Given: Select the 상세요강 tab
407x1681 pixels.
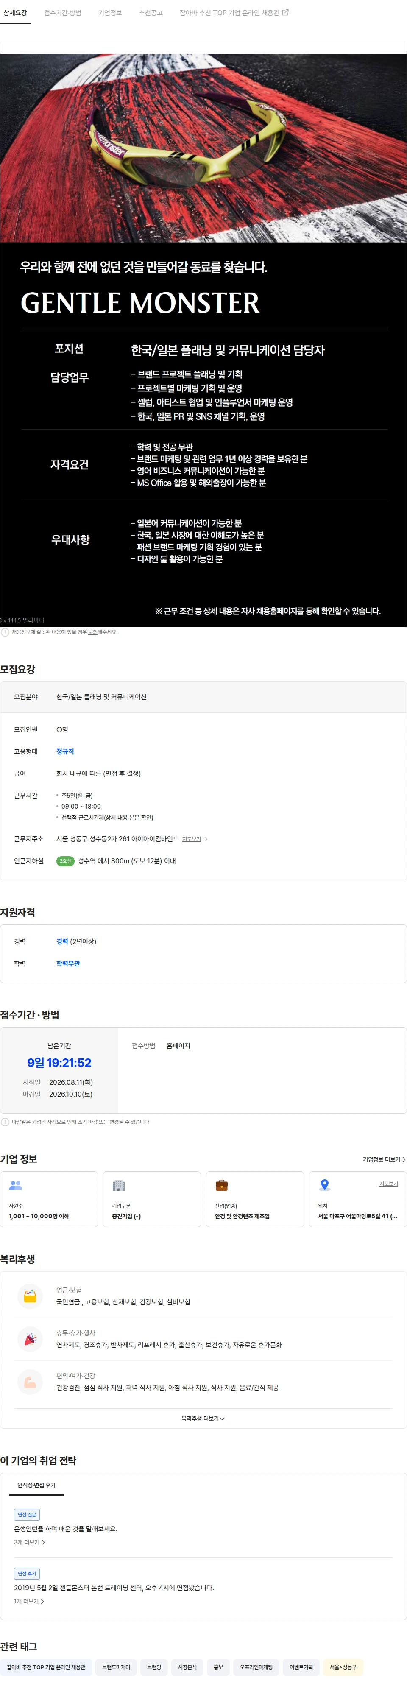Looking at the screenshot, I should click(15, 12).
